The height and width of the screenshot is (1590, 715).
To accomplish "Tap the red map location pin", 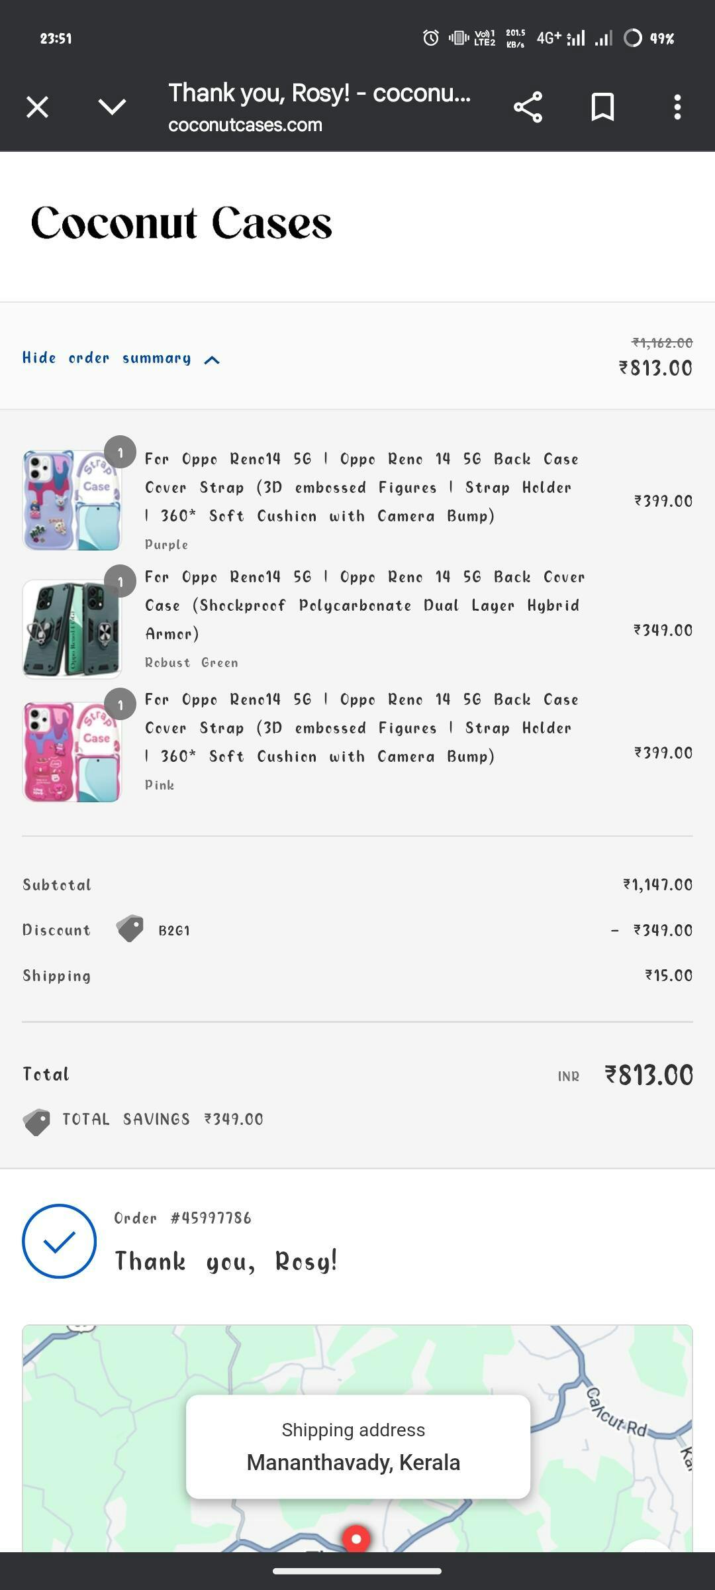I will (x=356, y=1538).
